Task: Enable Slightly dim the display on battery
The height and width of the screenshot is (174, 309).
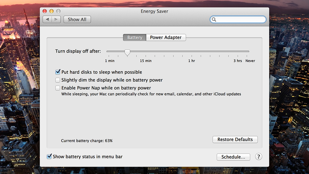Action: click(x=58, y=80)
